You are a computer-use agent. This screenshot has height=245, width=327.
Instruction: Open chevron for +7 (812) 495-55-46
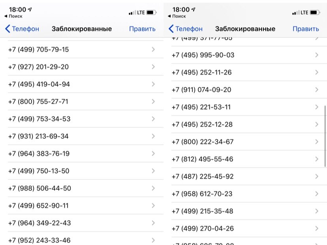(317, 159)
